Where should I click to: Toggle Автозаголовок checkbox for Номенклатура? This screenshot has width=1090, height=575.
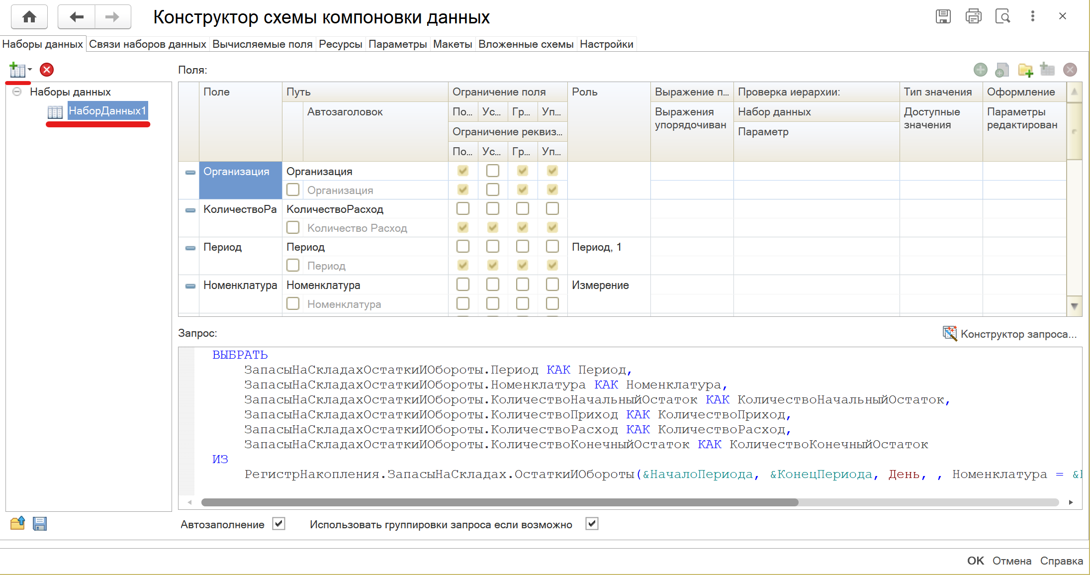pyautogui.click(x=293, y=303)
